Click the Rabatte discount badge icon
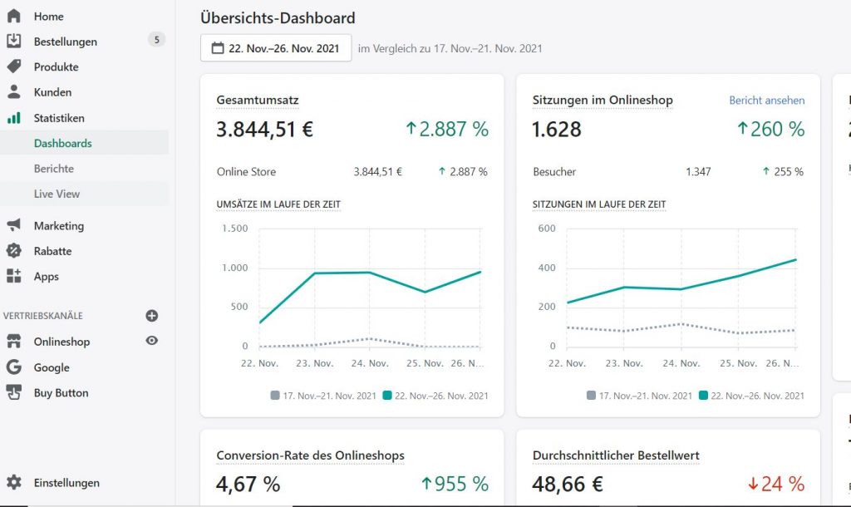Image resolution: width=851 pixels, height=507 pixels. [13, 251]
